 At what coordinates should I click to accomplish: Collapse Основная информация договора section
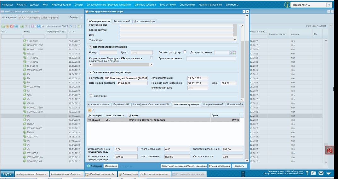pos(90,72)
